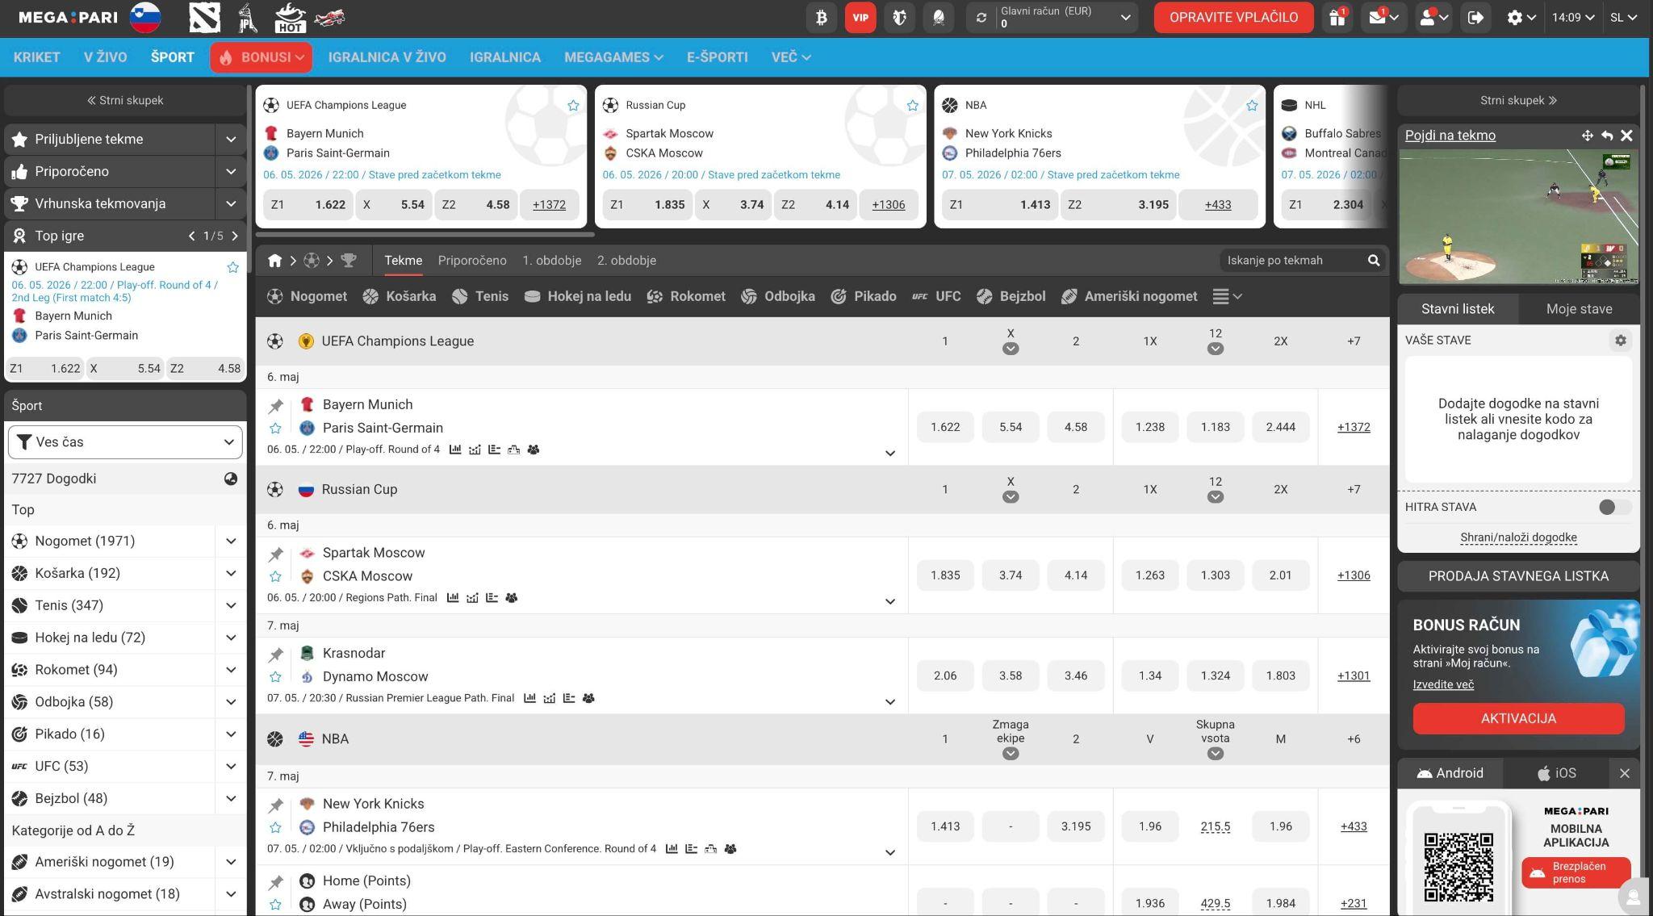Pick odds 1.622 for Bayern Munich row
Screen dimensions: 1653x916
[x=945, y=427]
